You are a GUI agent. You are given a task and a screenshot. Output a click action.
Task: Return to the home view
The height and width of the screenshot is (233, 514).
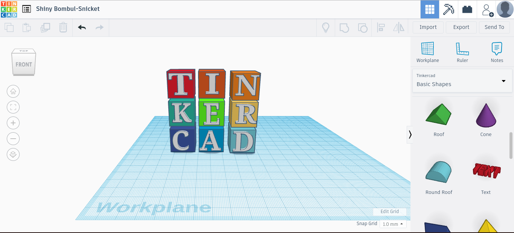[x=13, y=91]
